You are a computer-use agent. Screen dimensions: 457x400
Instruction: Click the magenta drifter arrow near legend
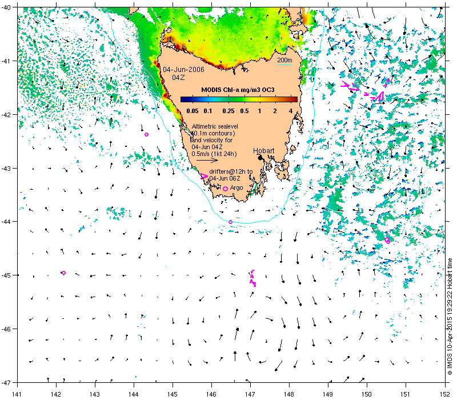point(204,176)
